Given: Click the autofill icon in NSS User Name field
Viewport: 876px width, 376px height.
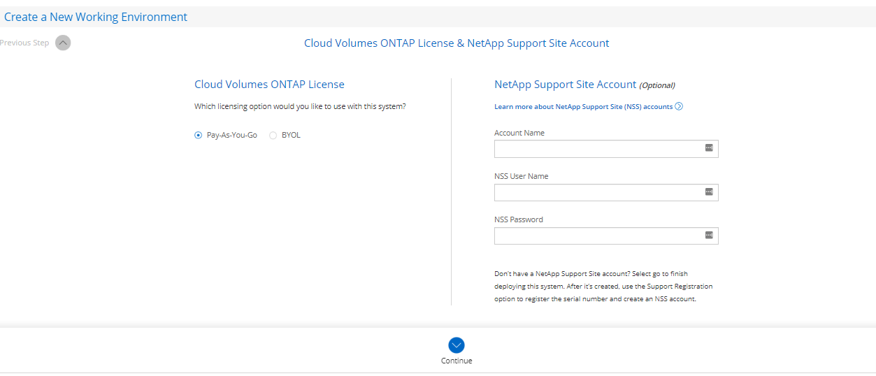Looking at the screenshot, I should tap(708, 192).
